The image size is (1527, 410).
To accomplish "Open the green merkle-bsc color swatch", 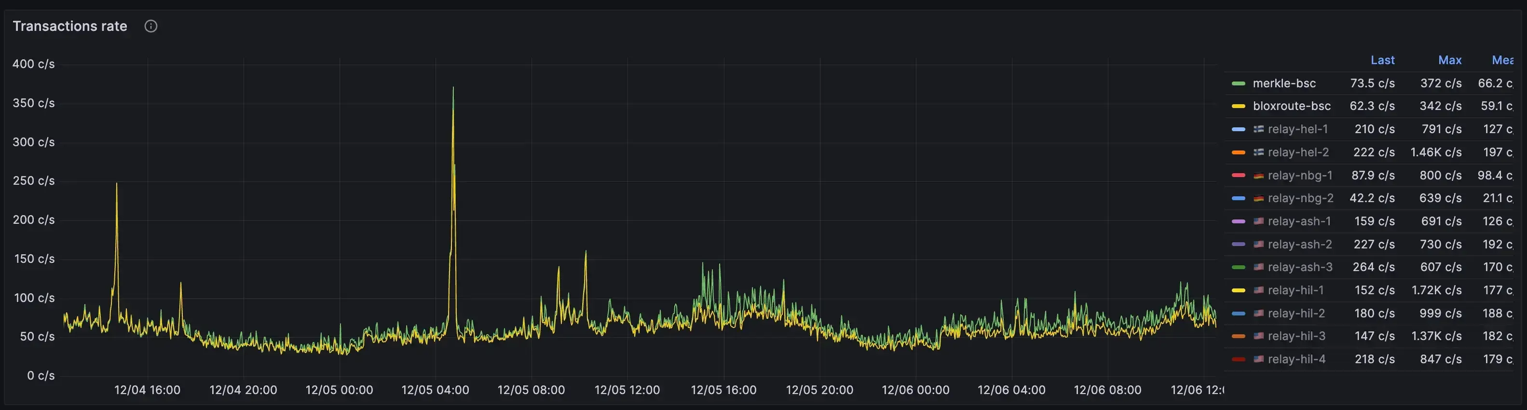I will pyautogui.click(x=1238, y=83).
